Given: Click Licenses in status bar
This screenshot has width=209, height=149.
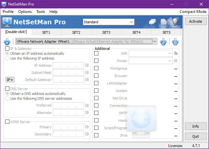Looking at the screenshot, I should (175, 146).
